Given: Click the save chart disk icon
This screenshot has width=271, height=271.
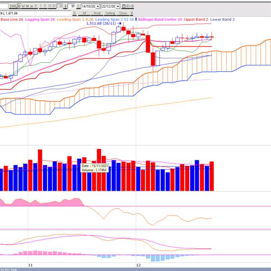Looking at the screenshot, I should coord(124,6).
